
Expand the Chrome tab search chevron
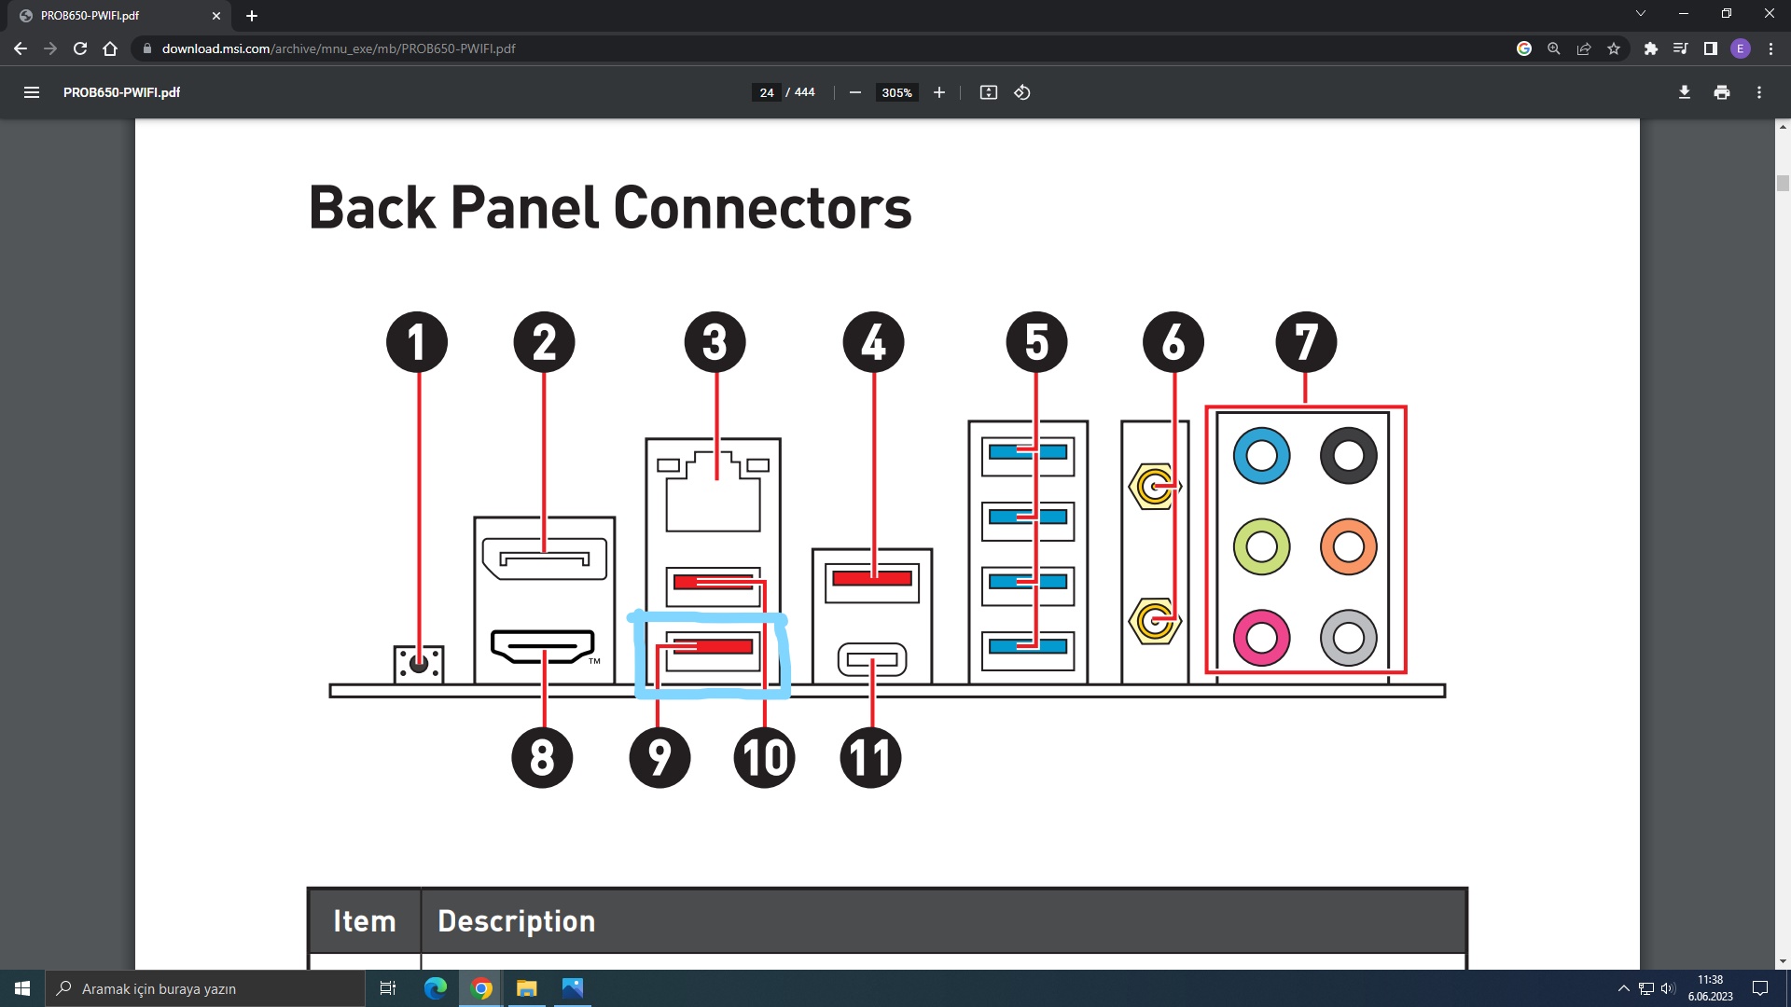(1641, 14)
